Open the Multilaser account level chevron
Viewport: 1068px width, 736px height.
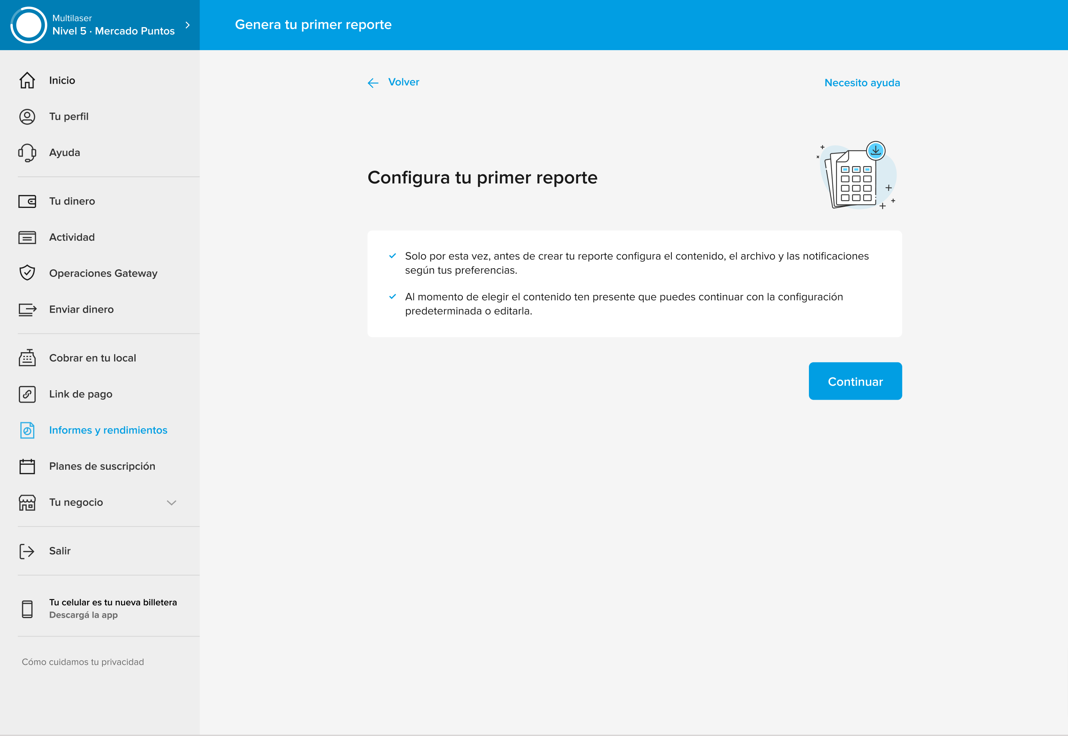coord(188,25)
